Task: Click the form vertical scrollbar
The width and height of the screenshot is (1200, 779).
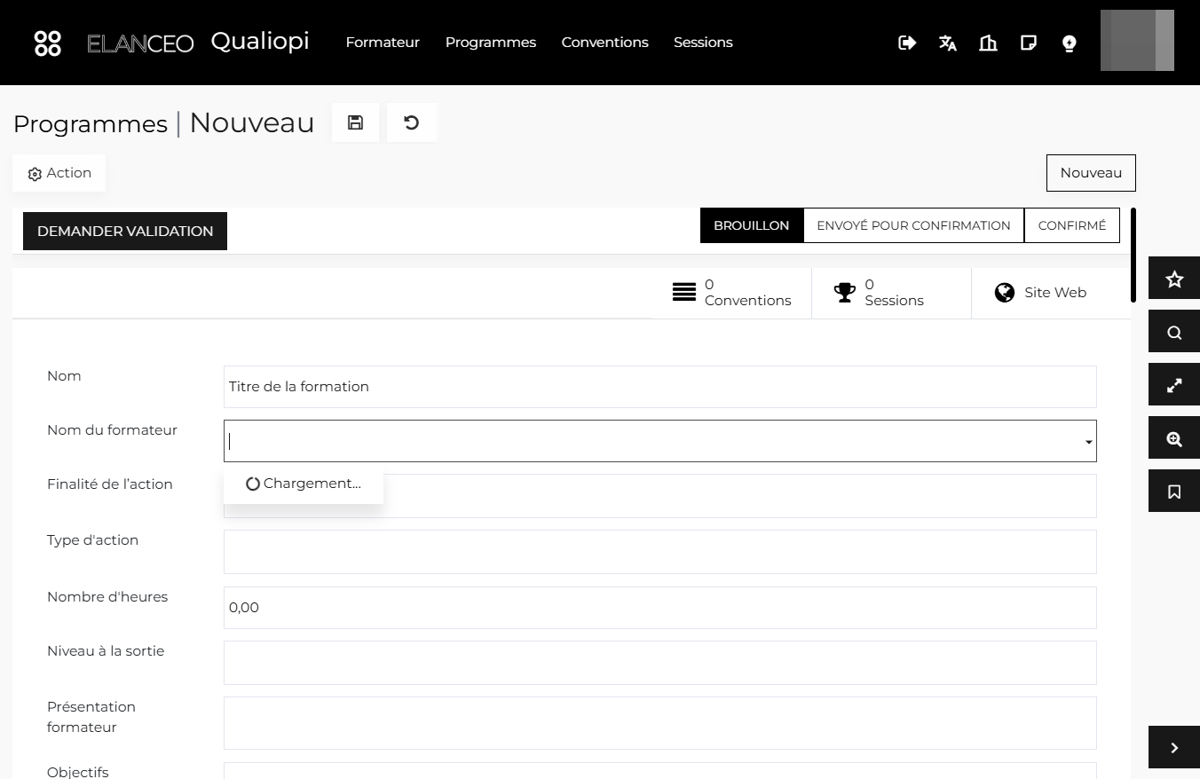Action: [1133, 256]
